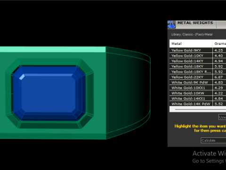Screen dimensions: 226x170
Task: Select the Yellow Gold:14KY row
Action: coord(198,61)
